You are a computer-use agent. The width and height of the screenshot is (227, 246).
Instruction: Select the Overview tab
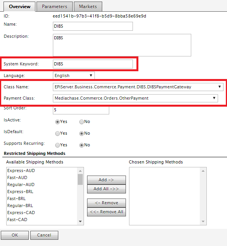point(19,7)
